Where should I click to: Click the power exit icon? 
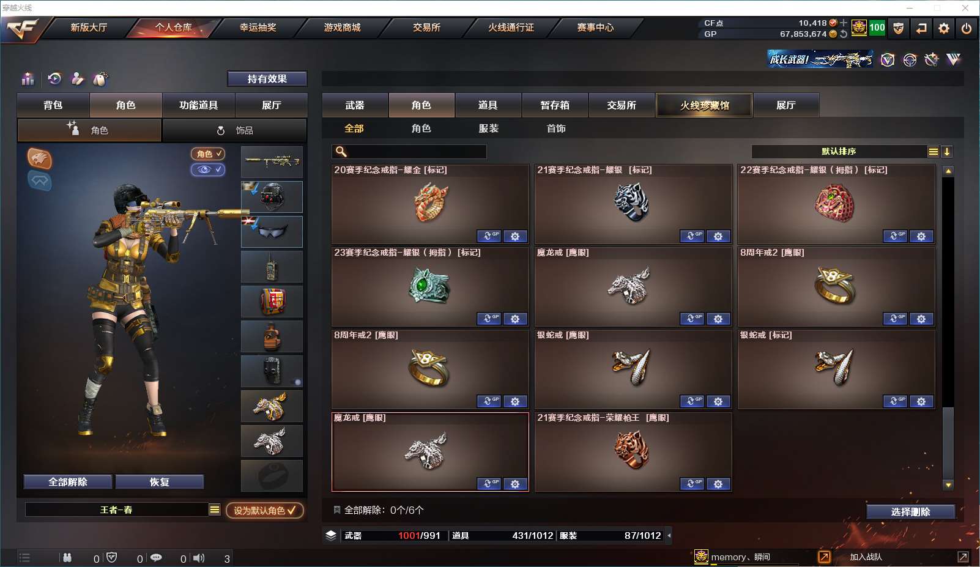967,28
